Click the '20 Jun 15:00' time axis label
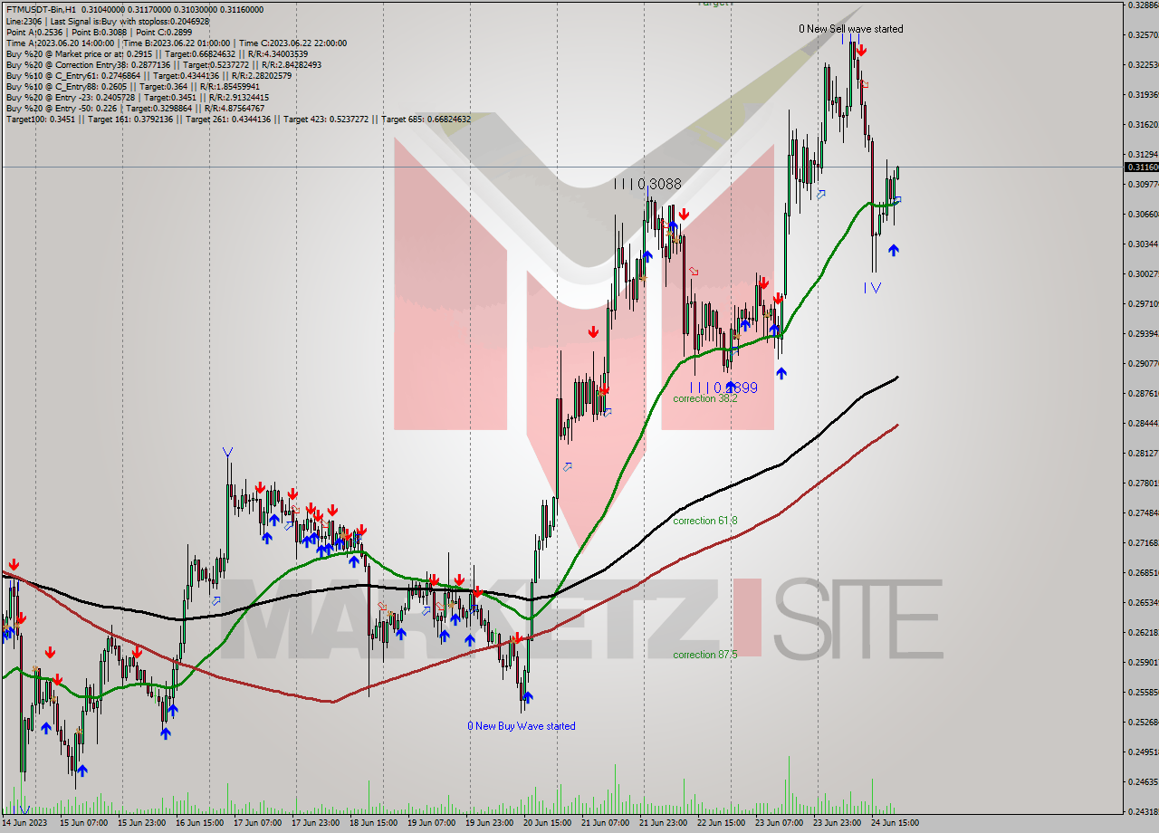Image resolution: width=1159 pixels, height=833 pixels. pyautogui.click(x=546, y=823)
